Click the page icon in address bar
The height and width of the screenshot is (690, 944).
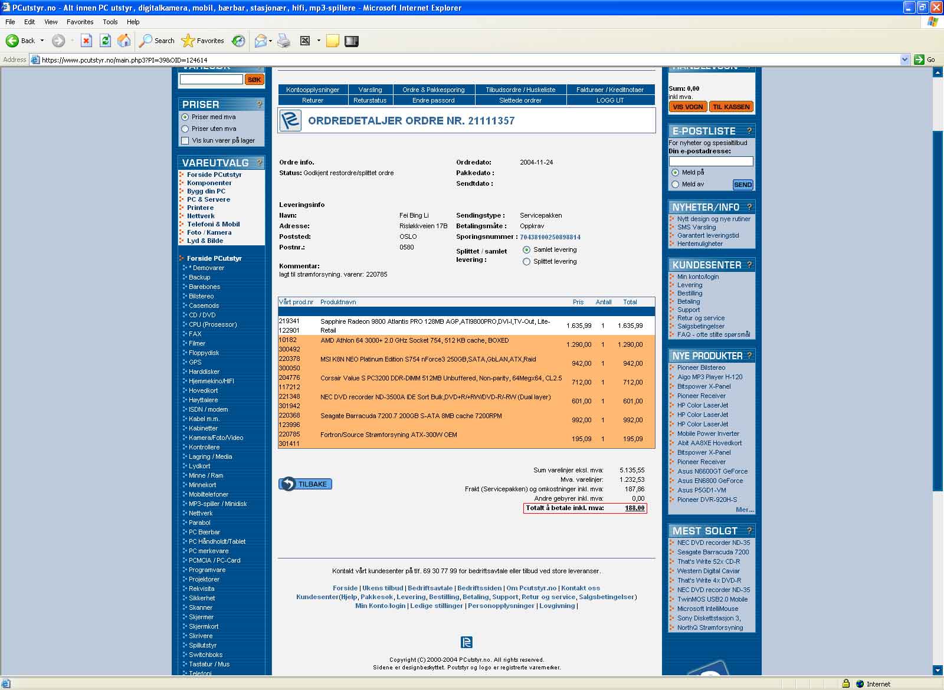pos(35,60)
